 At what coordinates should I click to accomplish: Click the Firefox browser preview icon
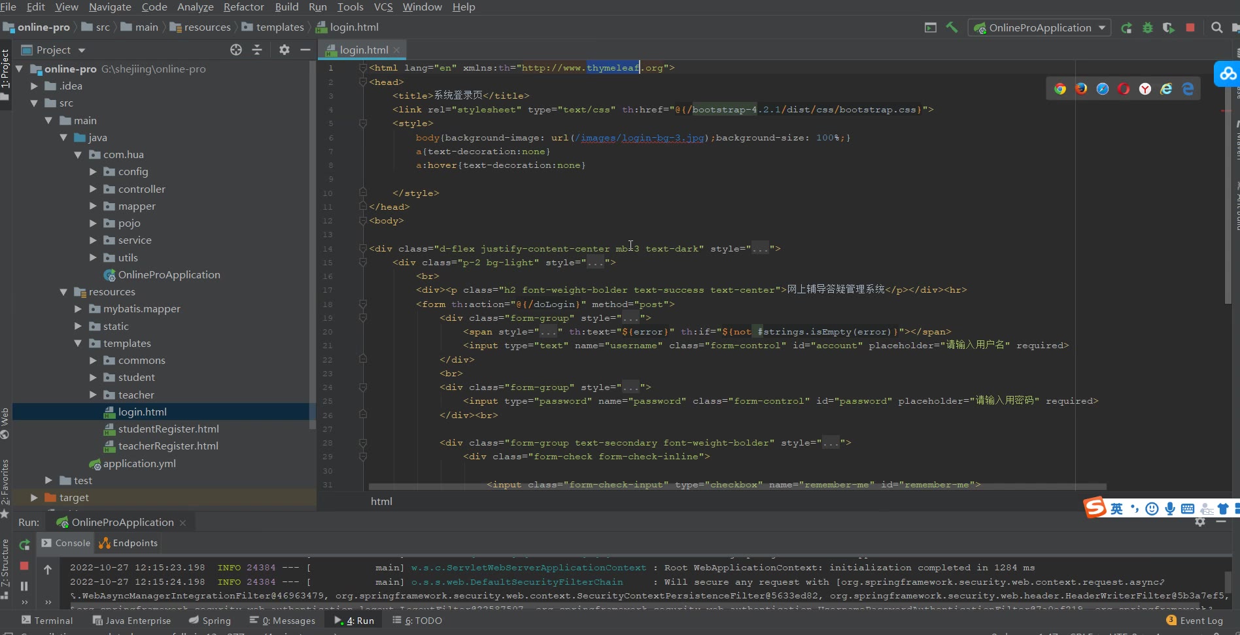(x=1081, y=89)
